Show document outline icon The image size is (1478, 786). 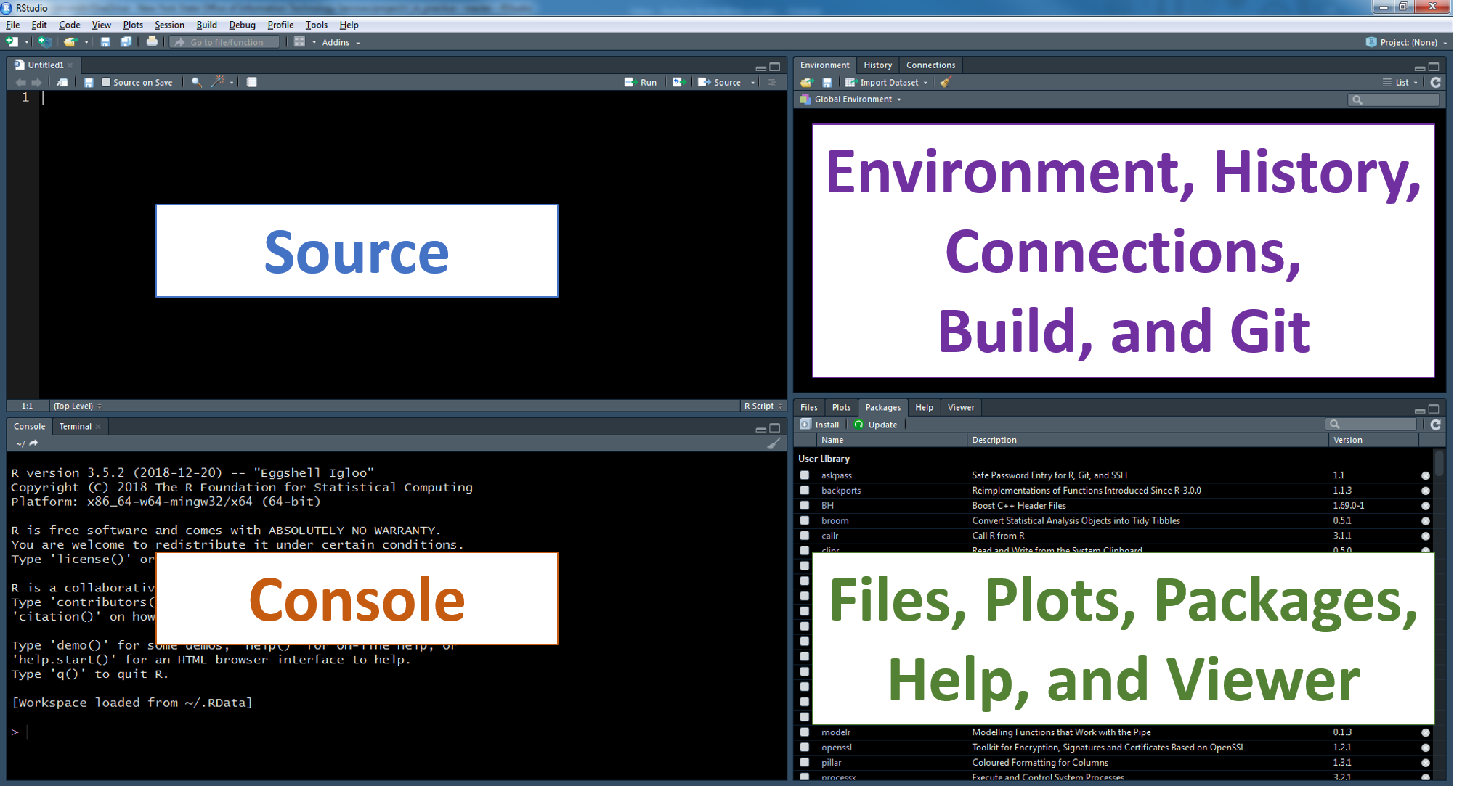773,83
